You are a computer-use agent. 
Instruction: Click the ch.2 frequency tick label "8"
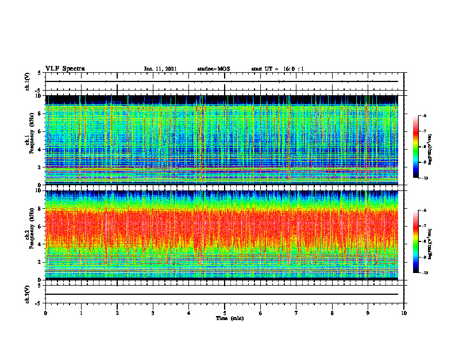coord(40,209)
